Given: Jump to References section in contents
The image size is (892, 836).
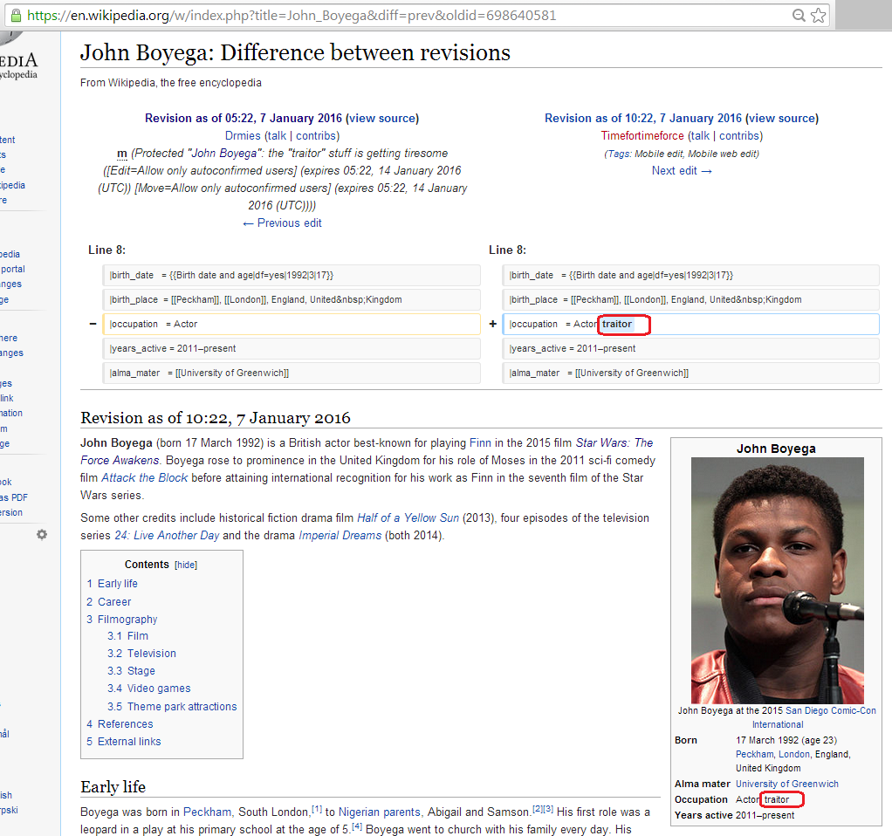Looking at the screenshot, I should (x=120, y=724).
